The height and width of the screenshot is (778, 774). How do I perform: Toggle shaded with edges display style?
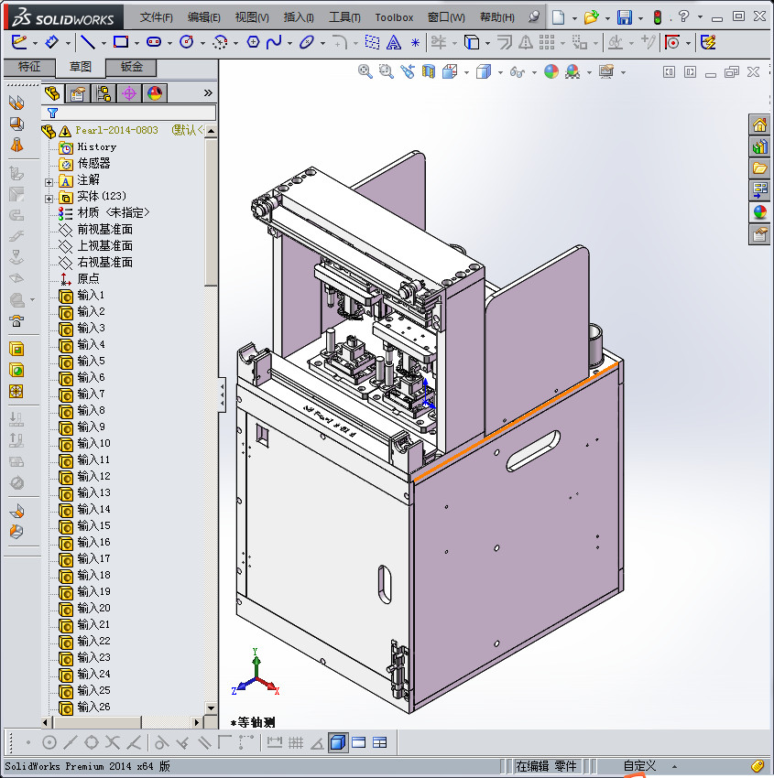pos(338,742)
